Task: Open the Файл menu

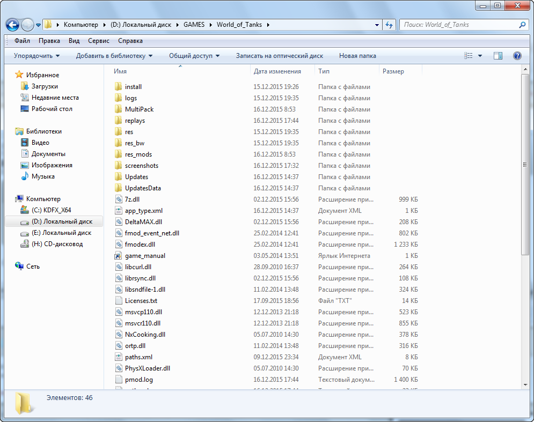Action: pos(22,41)
